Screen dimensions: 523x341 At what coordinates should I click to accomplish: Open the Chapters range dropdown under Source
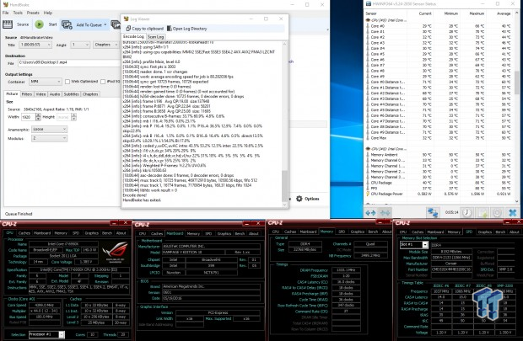(106, 45)
